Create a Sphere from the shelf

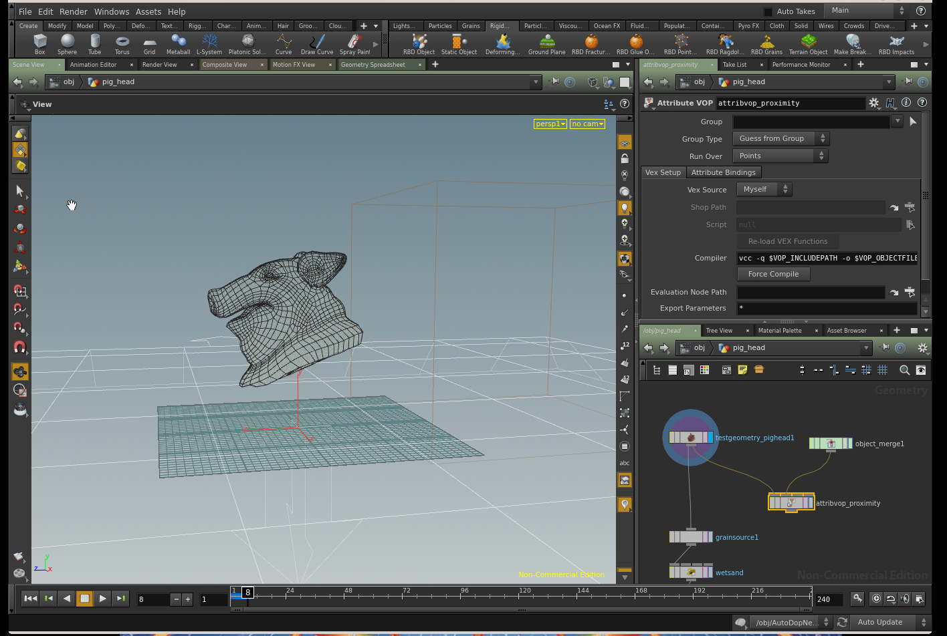67,44
